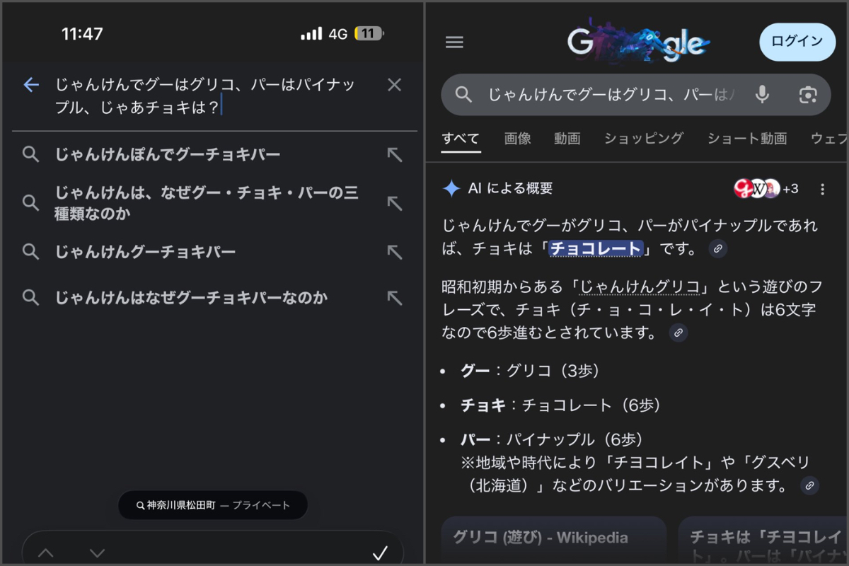Tap the back arrow in search field
849x566 pixels.
pos(31,85)
